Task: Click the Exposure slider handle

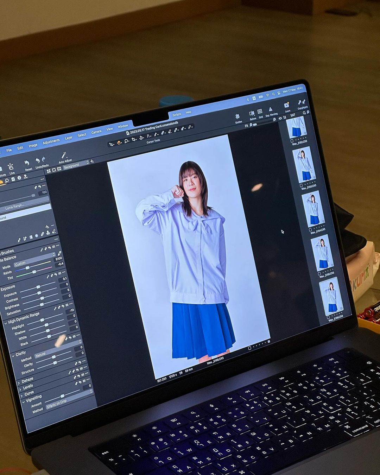Action: (39, 287)
